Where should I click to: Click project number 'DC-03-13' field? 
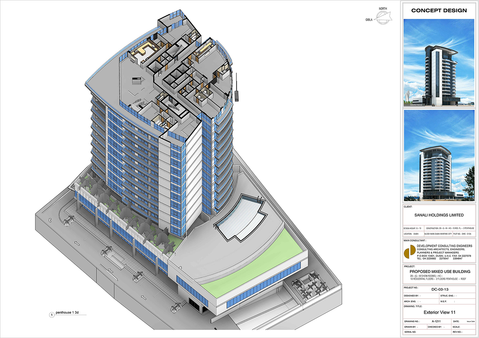[x=439, y=288]
